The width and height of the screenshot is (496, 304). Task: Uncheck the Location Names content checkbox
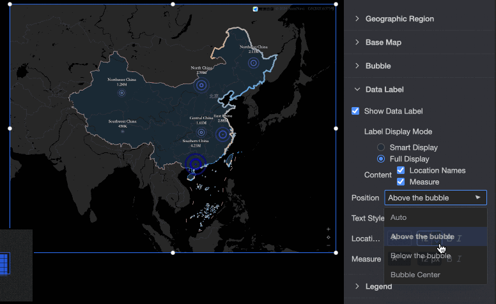(401, 170)
